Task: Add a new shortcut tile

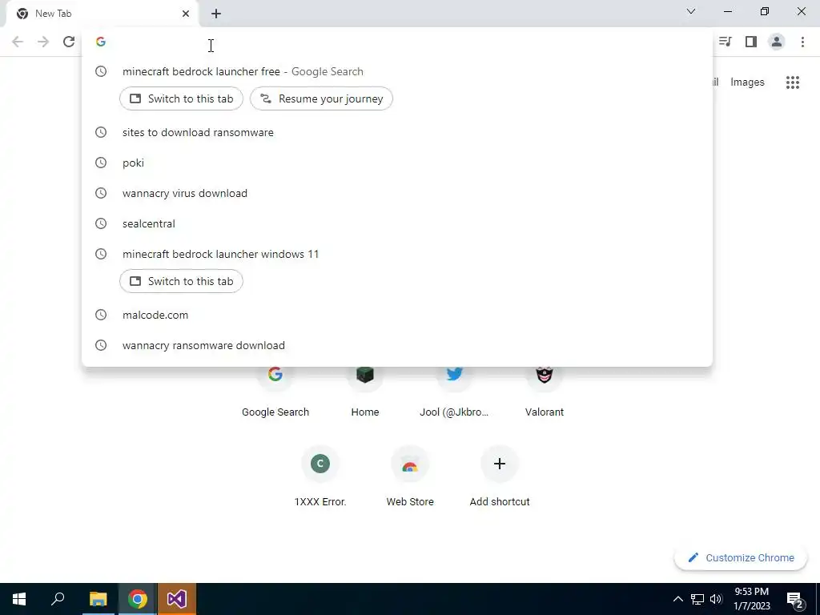Action: click(500, 477)
